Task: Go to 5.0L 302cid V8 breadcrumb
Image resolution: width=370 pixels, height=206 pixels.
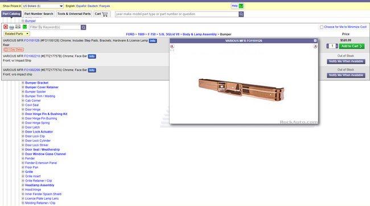Action: click(x=169, y=34)
